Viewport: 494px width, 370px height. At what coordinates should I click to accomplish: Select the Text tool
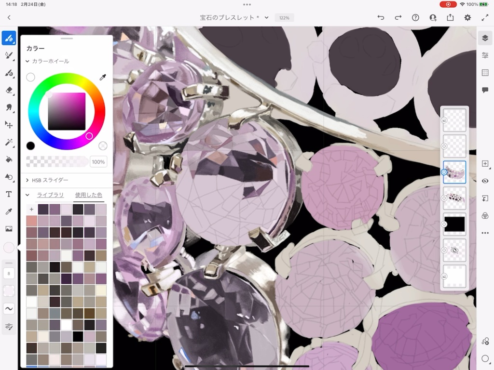coord(9,194)
